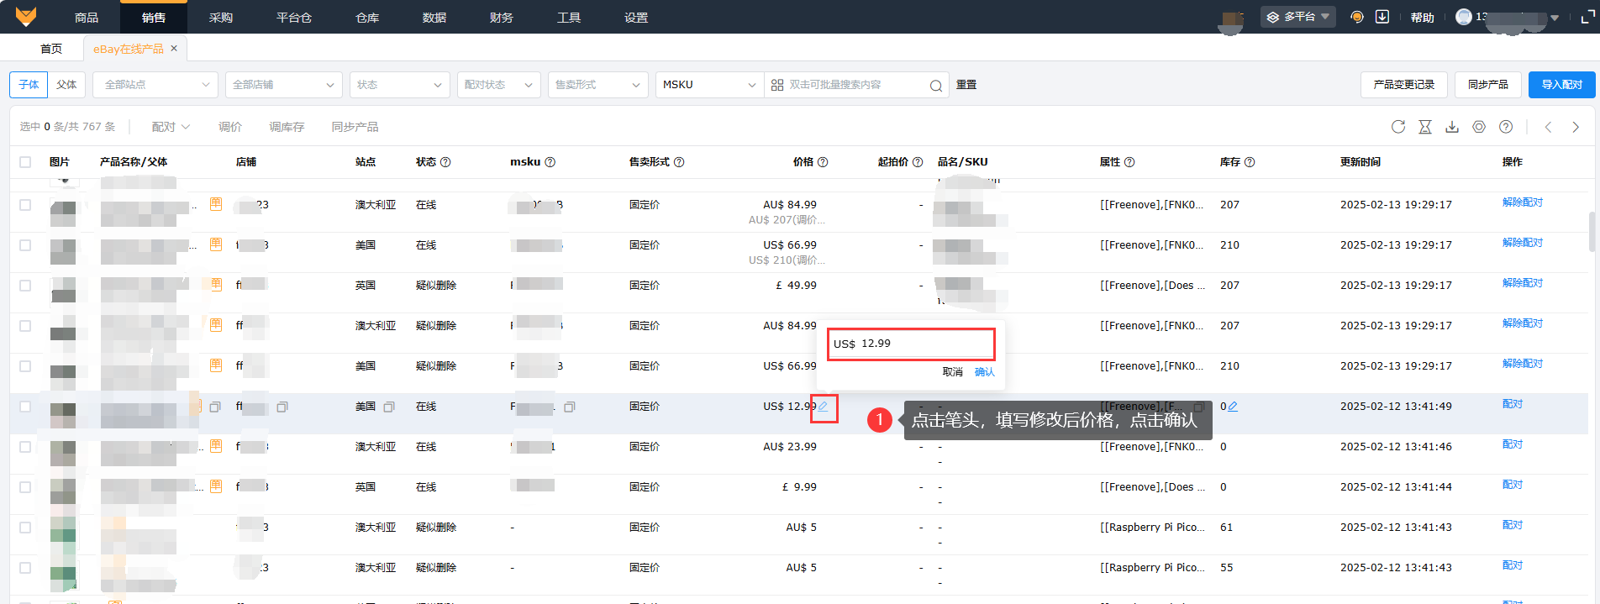Click 确认 in the price popup
Image resolution: width=1600 pixels, height=604 pixels.
point(984,372)
